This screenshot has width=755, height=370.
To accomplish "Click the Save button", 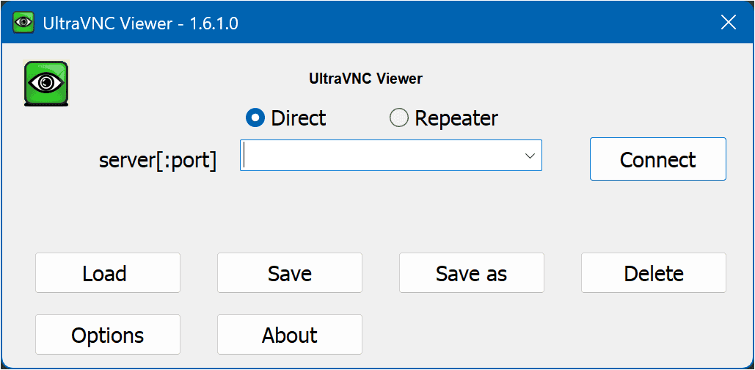I will (x=290, y=273).
